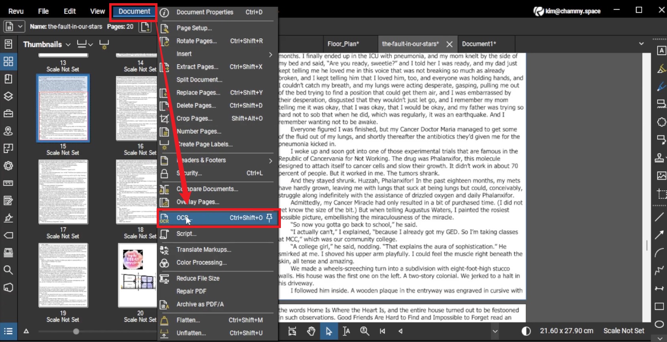
Task: Open the Revu menu
Action: pyautogui.click(x=16, y=11)
